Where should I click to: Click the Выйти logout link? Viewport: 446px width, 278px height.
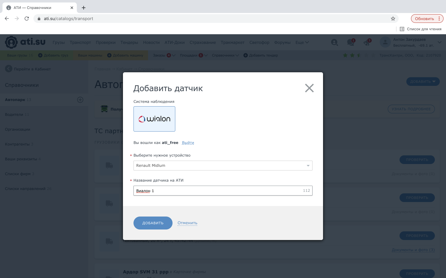click(x=188, y=143)
